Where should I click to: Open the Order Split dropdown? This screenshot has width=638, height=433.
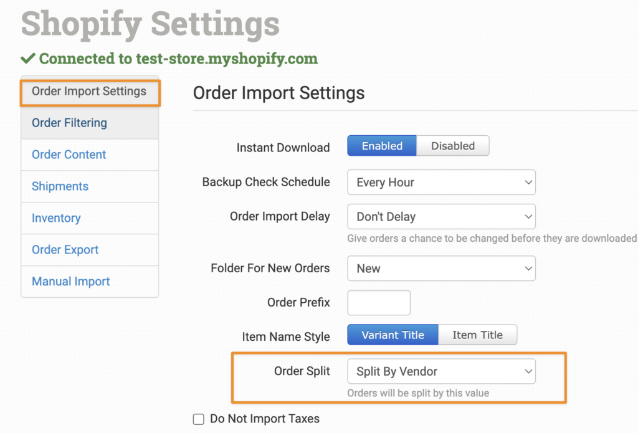[x=442, y=371]
